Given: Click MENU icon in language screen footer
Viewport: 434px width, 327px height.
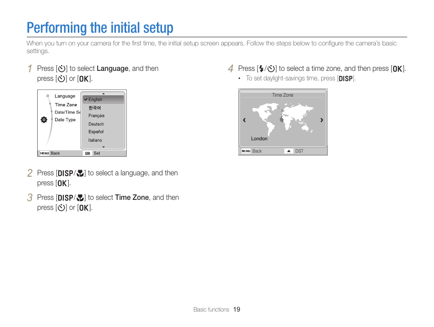Looking at the screenshot, I should pyautogui.click(x=44, y=153).
